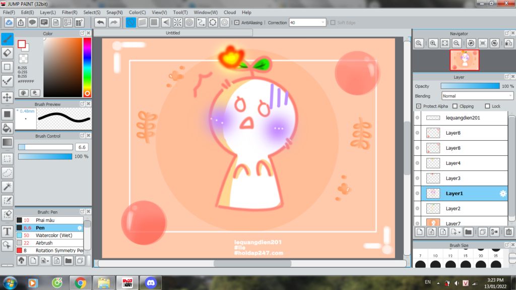Viewport: 516px width, 290px height.
Task: Enable the Clipping checkbox
Action: (455, 106)
